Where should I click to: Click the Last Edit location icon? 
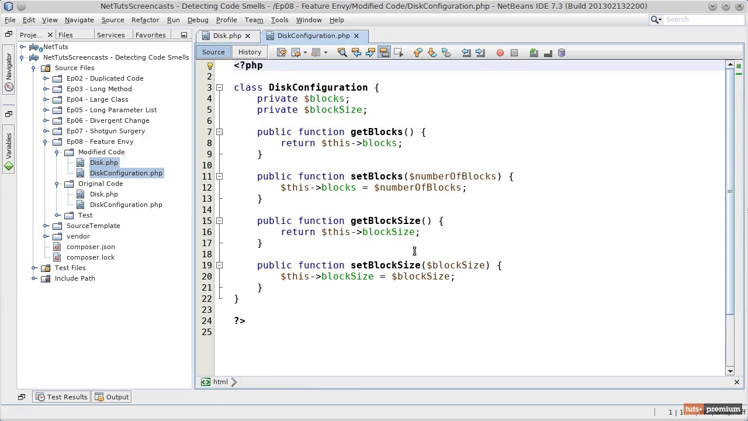click(x=282, y=53)
